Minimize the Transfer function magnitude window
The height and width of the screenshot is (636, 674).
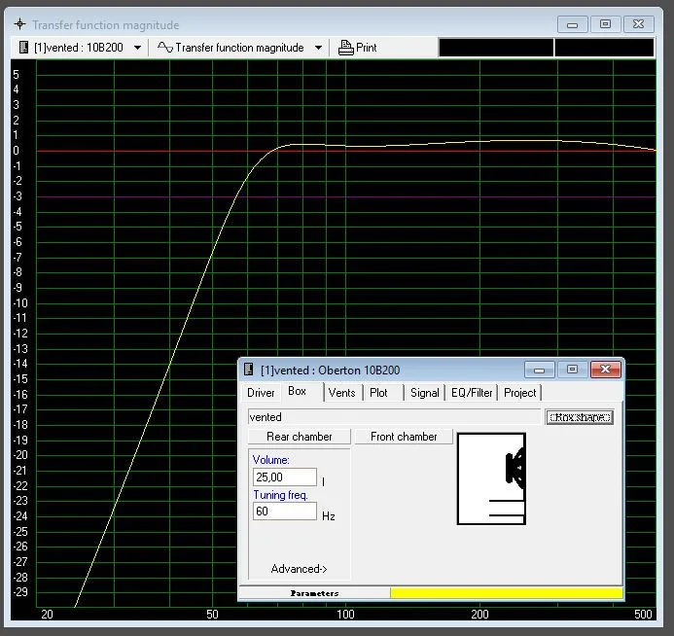[x=574, y=24]
